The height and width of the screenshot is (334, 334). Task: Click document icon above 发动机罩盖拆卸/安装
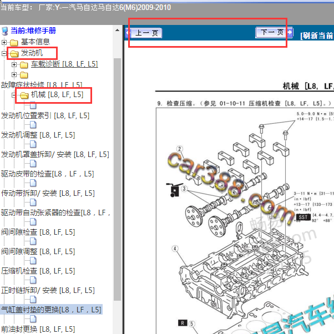(x=33, y=144)
